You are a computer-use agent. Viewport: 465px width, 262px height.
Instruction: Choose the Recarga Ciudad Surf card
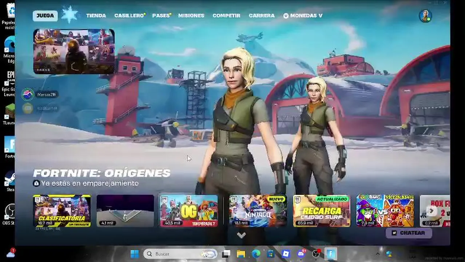(322, 211)
